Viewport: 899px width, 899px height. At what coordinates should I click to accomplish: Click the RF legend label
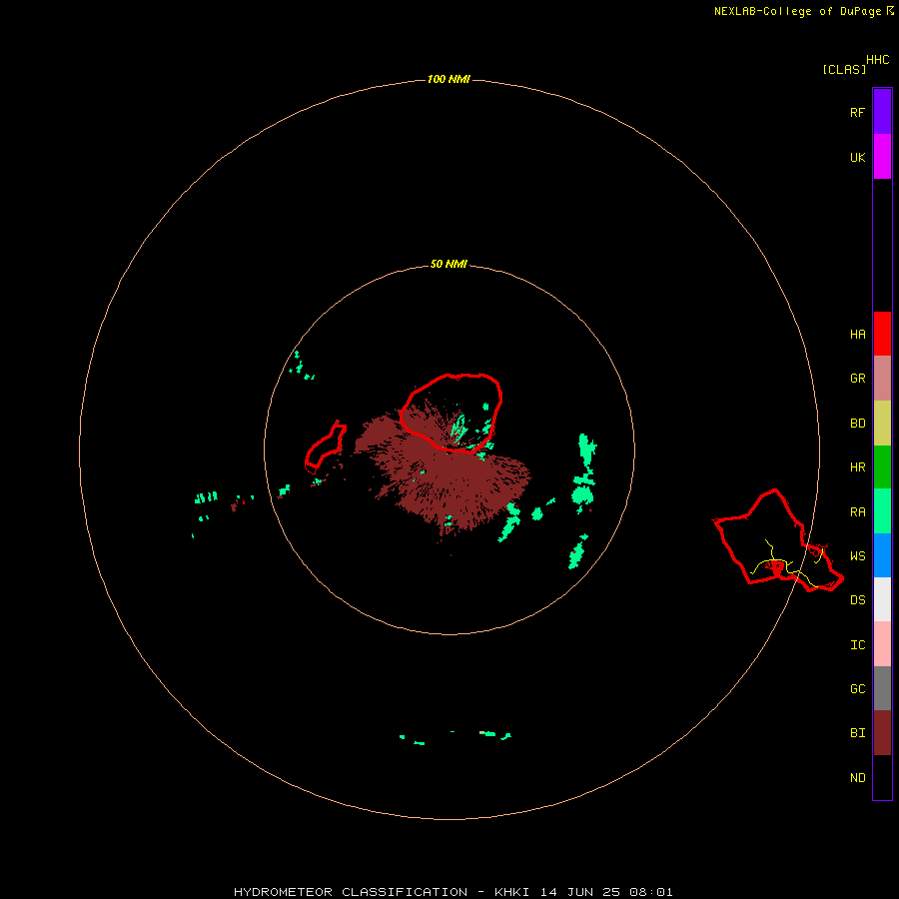[857, 113]
